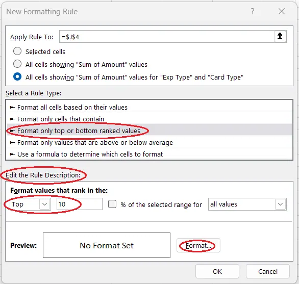Choose "Use a formula to determine which cells to format"

149,154
